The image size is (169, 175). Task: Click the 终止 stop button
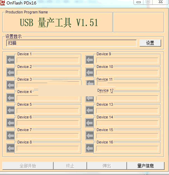[70, 166]
